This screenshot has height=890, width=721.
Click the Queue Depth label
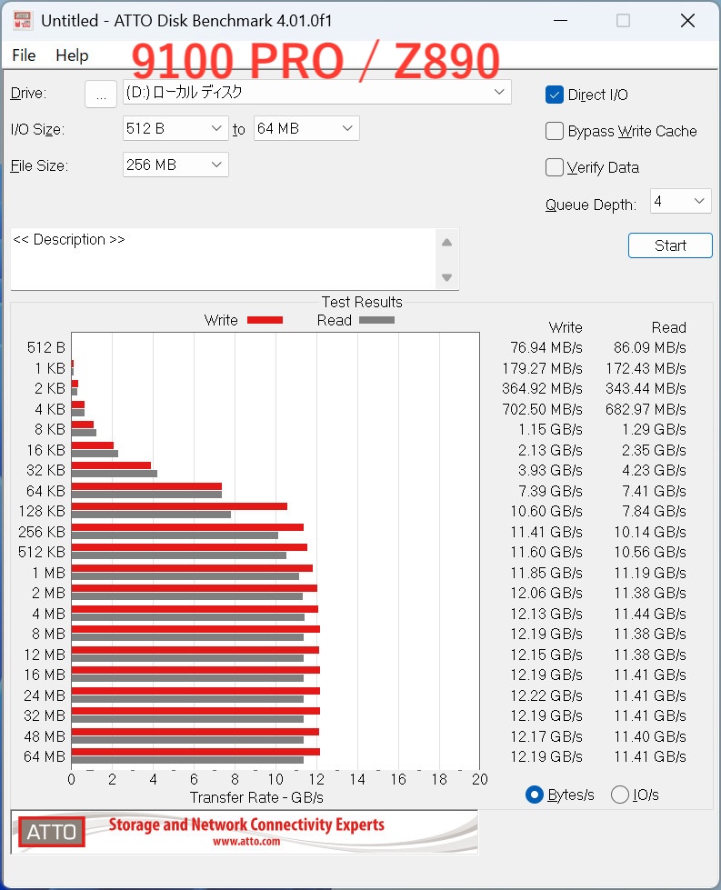[590, 205]
